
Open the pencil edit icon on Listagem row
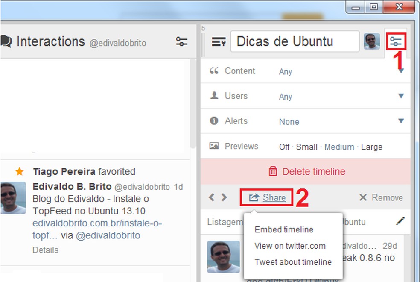click(400, 222)
